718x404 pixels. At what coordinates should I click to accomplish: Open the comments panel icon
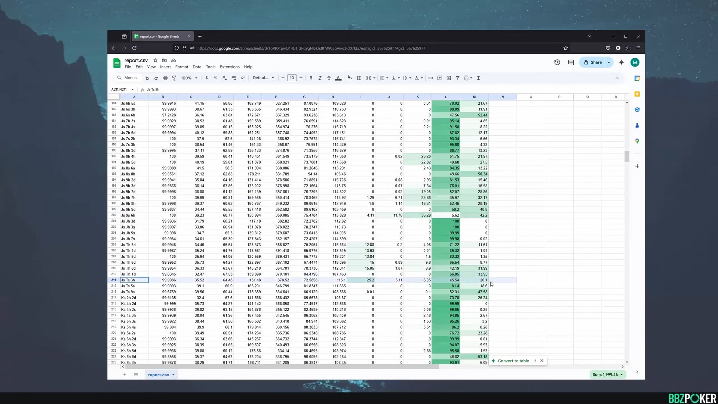tap(571, 62)
